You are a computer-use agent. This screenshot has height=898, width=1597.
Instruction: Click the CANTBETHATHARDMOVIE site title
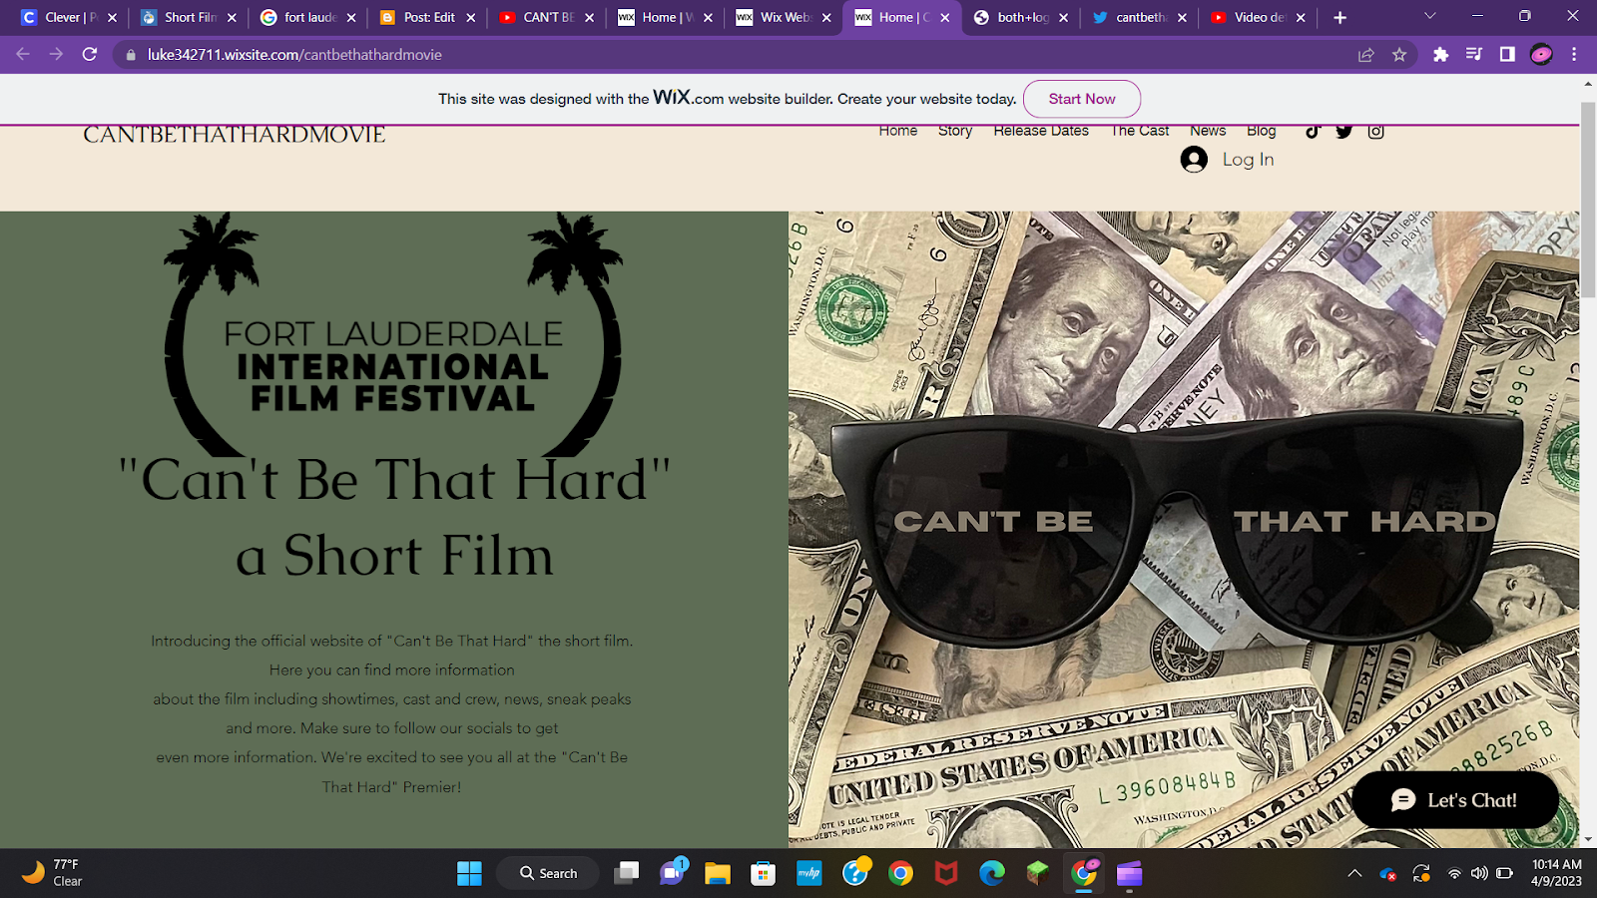click(234, 135)
